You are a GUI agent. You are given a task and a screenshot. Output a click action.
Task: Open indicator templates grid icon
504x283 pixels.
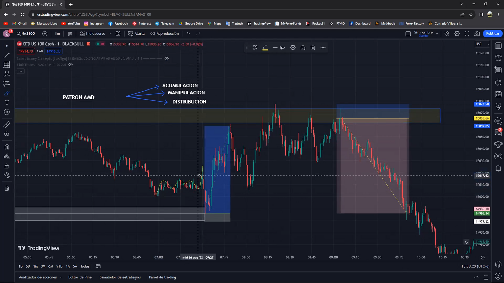(x=118, y=33)
